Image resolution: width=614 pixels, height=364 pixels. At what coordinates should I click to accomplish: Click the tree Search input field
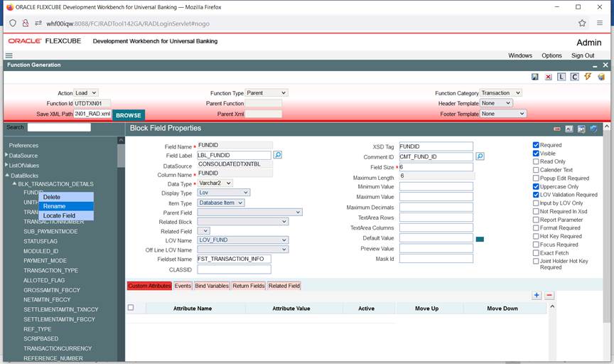coord(59,127)
